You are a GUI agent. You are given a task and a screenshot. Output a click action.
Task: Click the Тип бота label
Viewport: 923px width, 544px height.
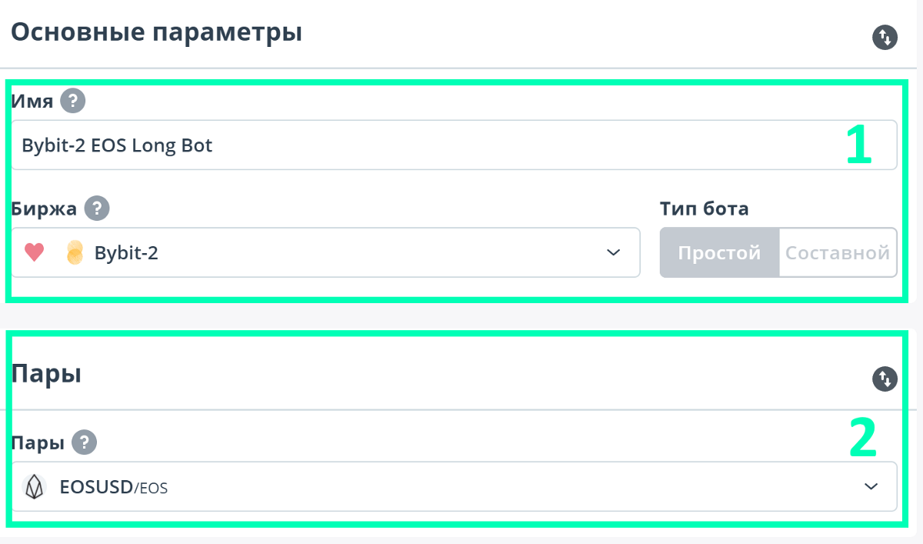[x=704, y=208]
